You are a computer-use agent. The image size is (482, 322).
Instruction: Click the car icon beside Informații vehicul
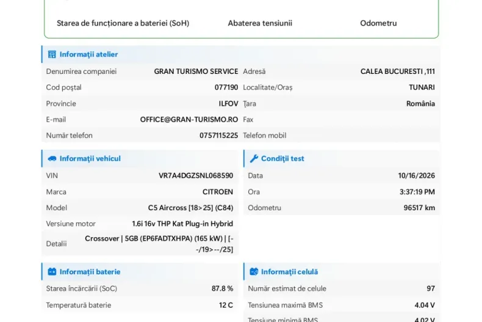pyautogui.click(x=52, y=158)
